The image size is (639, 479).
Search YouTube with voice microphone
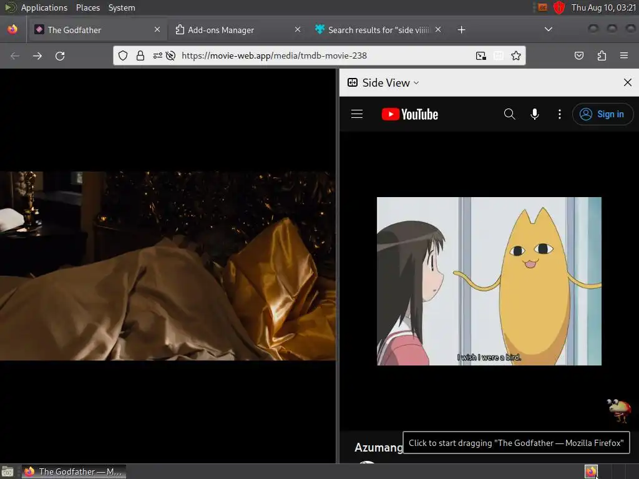(x=535, y=114)
